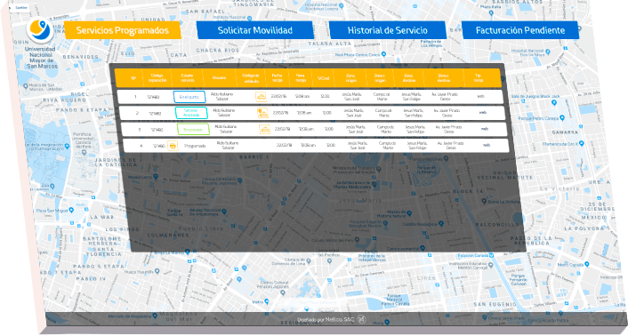Select user name cell in row 1
Screen dimensions: 628x336
point(222,96)
